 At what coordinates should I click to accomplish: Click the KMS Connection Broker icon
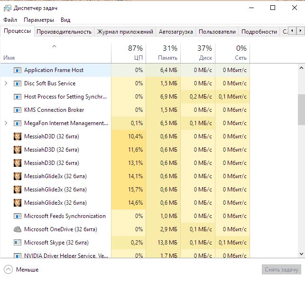coord(18,110)
